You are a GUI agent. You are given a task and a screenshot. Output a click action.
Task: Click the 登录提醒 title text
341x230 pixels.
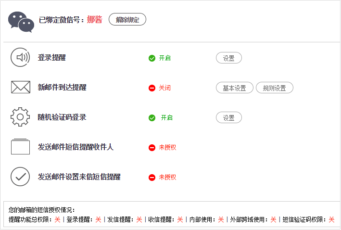[52, 58]
